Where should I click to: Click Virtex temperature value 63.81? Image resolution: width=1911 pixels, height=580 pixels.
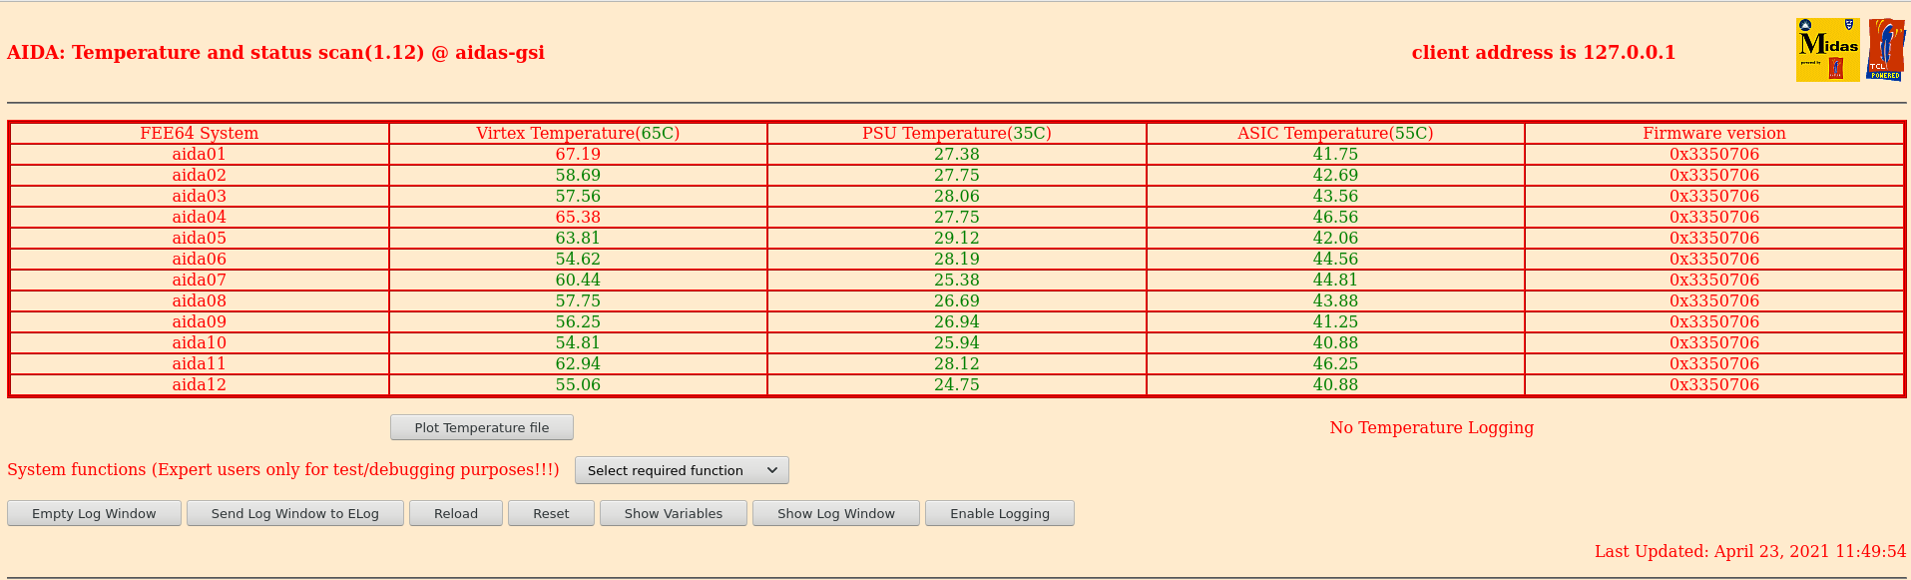pos(578,238)
